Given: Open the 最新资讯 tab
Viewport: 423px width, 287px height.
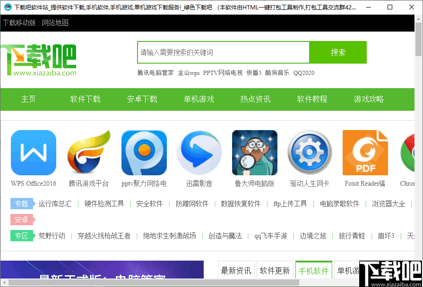Looking at the screenshot, I should [x=236, y=270].
